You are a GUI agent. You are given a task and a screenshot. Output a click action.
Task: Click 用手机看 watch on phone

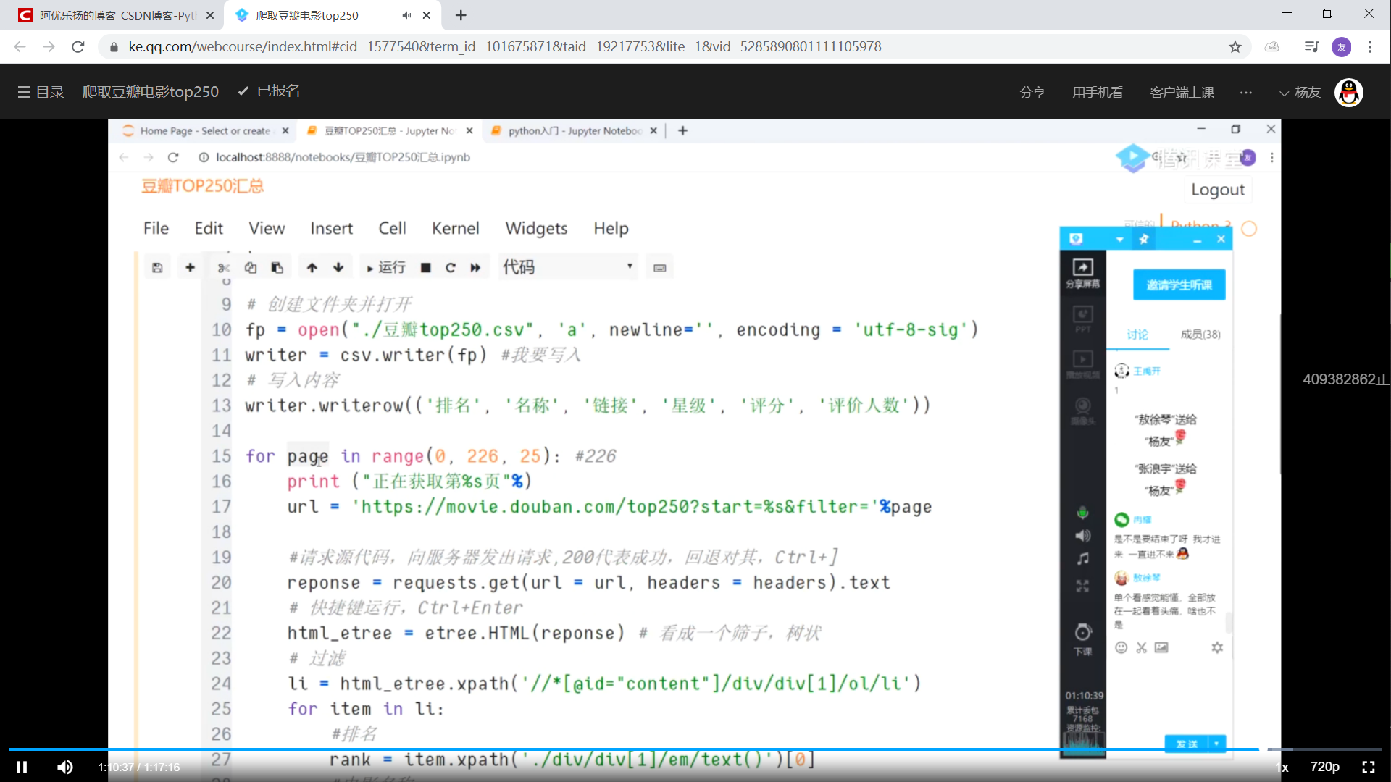point(1097,93)
